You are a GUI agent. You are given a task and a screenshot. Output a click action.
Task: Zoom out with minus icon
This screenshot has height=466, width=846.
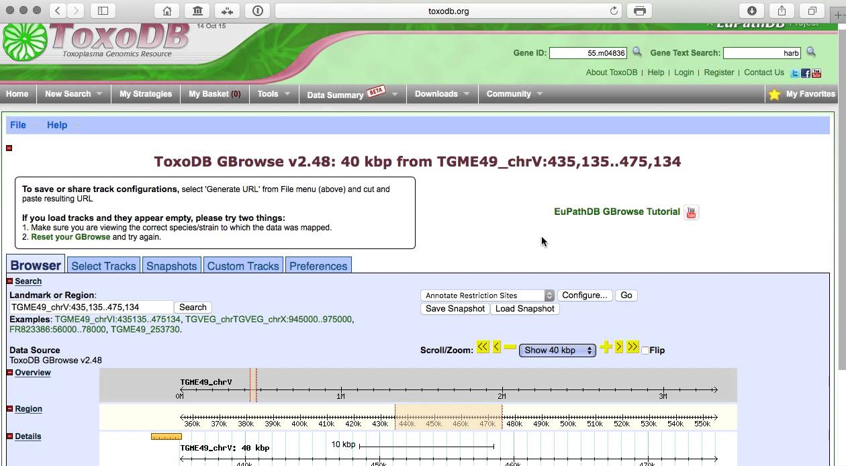pyautogui.click(x=510, y=347)
